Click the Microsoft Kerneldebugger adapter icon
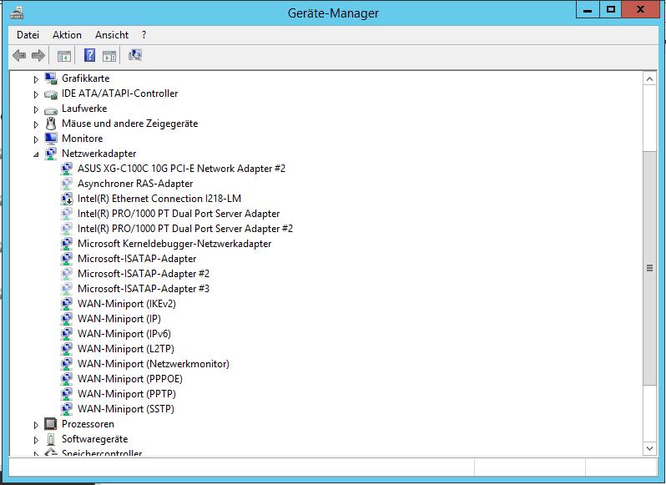The height and width of the screenshot is (485, 666). pos(67,244)
